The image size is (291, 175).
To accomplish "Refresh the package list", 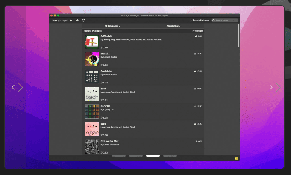I will click(x=83, y=20).
